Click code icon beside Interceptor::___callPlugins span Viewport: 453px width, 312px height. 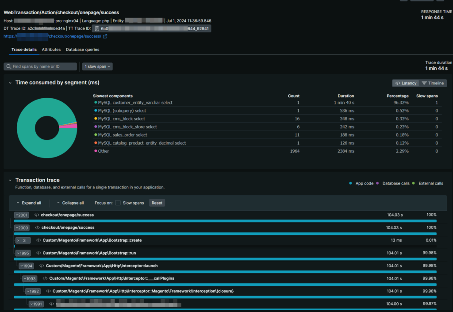click(45, 278)
